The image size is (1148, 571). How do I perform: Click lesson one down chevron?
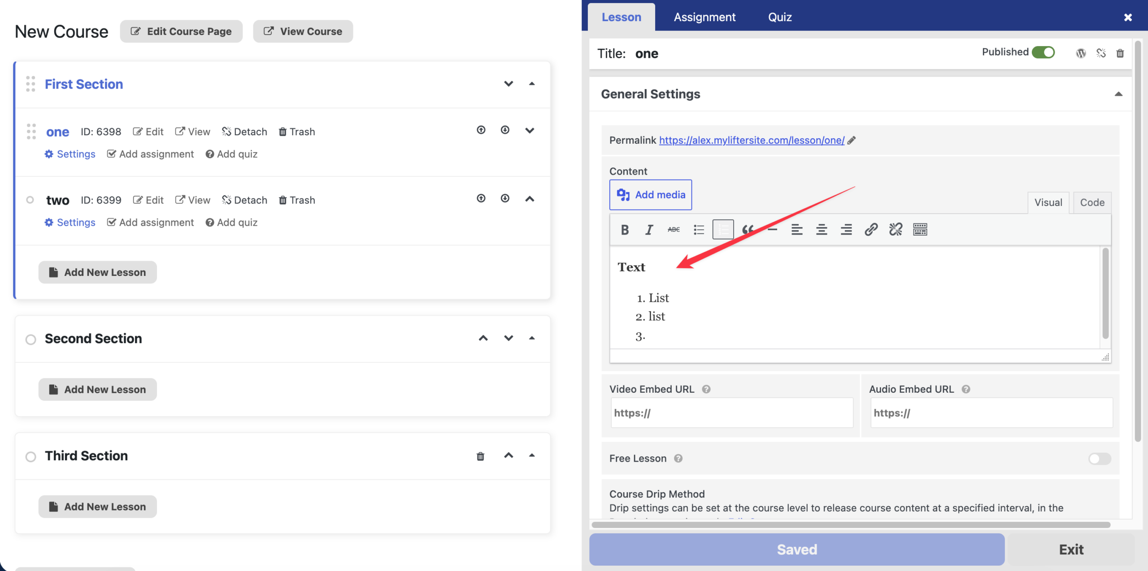pyautogui.click(x=530, y=130)
